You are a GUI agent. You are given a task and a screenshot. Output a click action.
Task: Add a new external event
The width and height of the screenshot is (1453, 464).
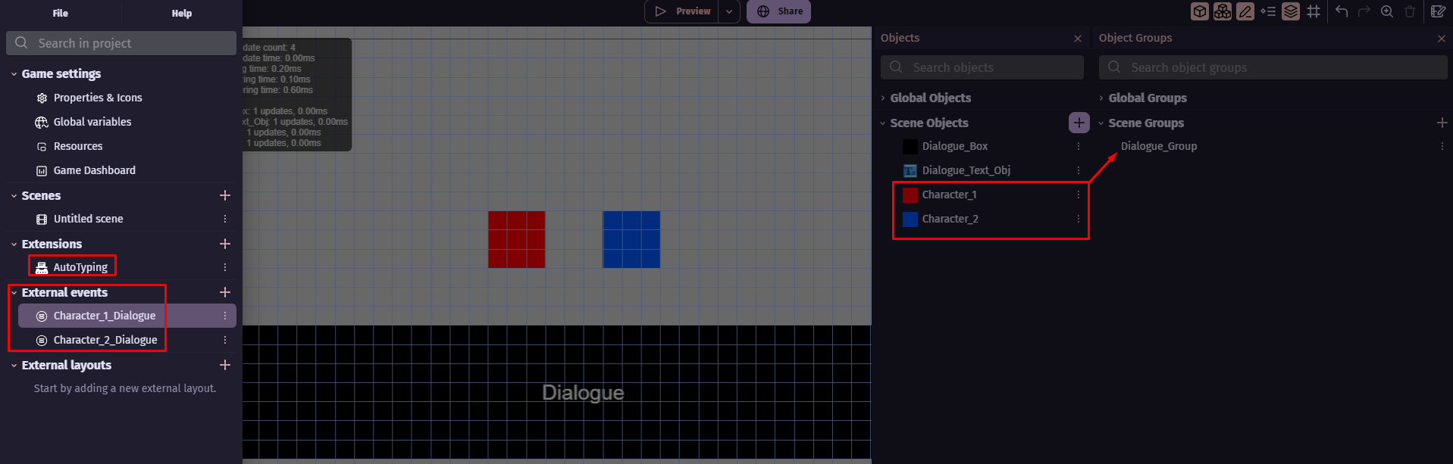pyautogui.click(x=225, y=292)
